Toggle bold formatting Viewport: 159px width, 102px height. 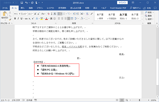click(x=15, y=19)
